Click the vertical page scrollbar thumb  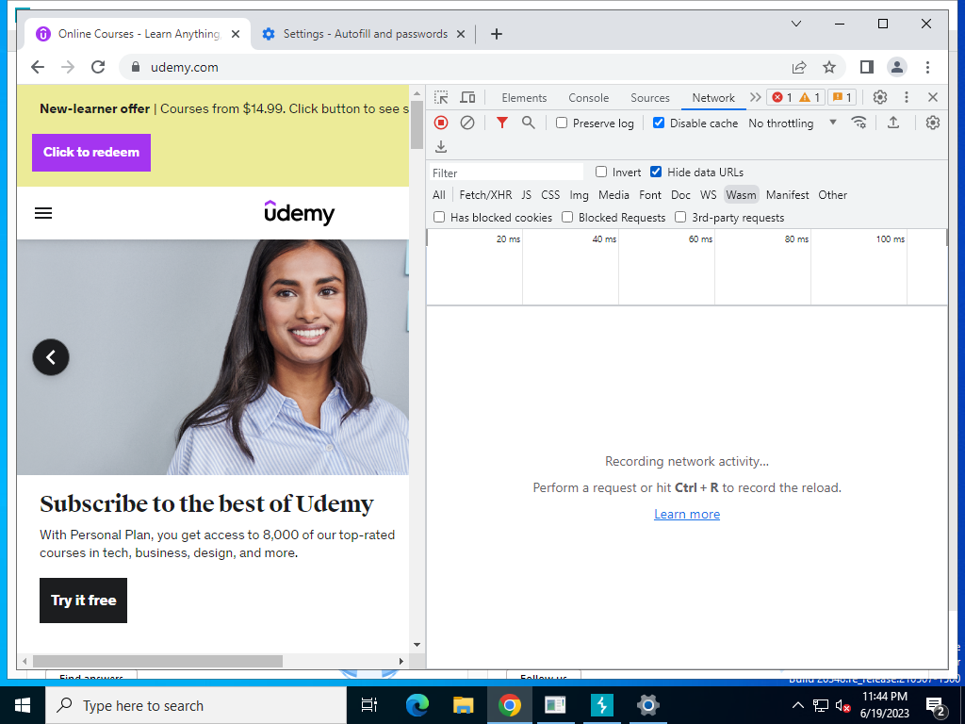[x=417, y=124]
